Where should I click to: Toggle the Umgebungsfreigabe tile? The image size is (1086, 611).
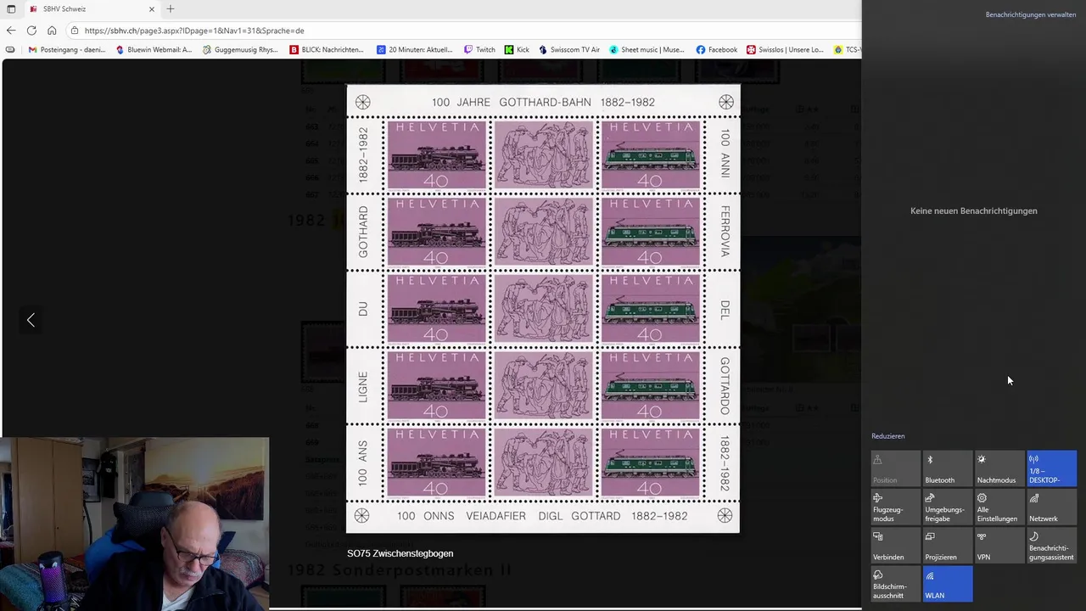[947, 507]
